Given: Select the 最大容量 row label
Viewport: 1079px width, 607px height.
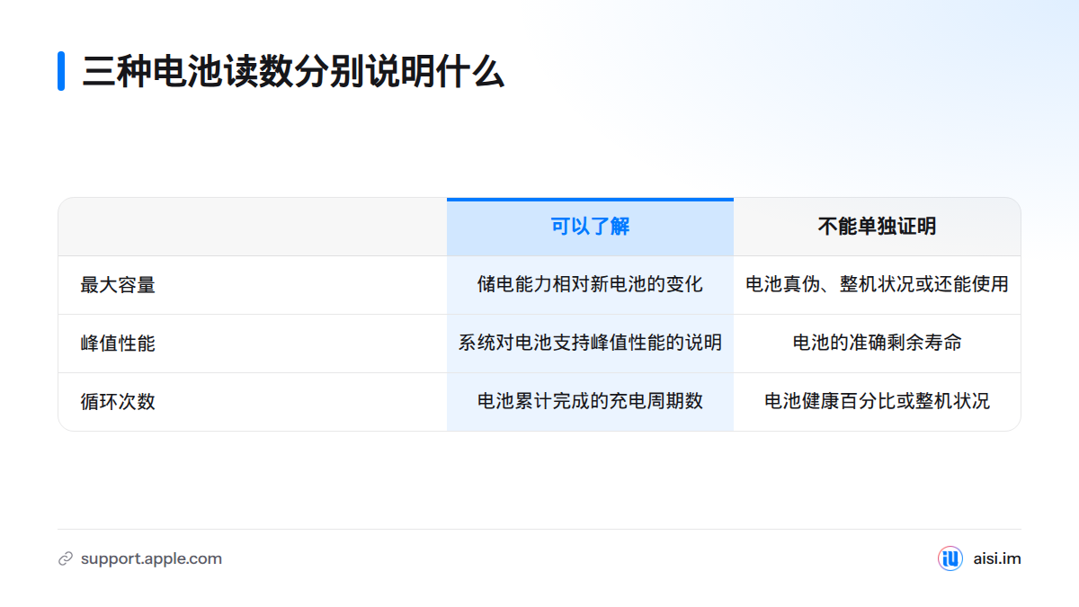Looking at the screenshot, I should click(x=118, y=285).
